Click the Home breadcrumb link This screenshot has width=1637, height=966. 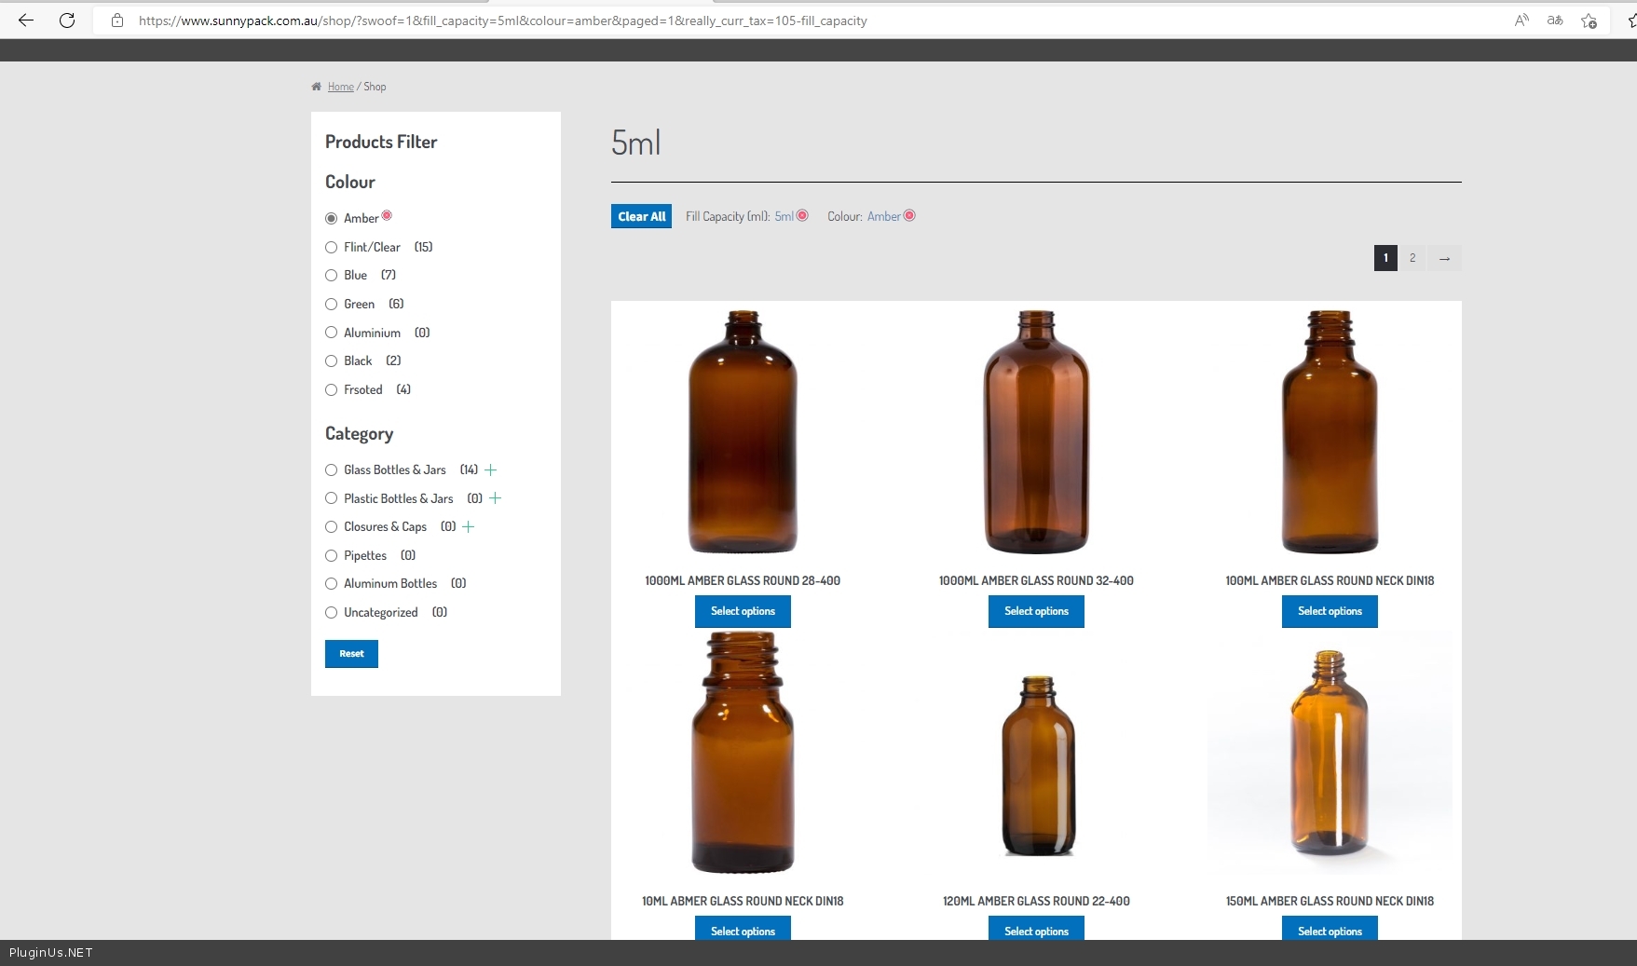click(340, 87)
